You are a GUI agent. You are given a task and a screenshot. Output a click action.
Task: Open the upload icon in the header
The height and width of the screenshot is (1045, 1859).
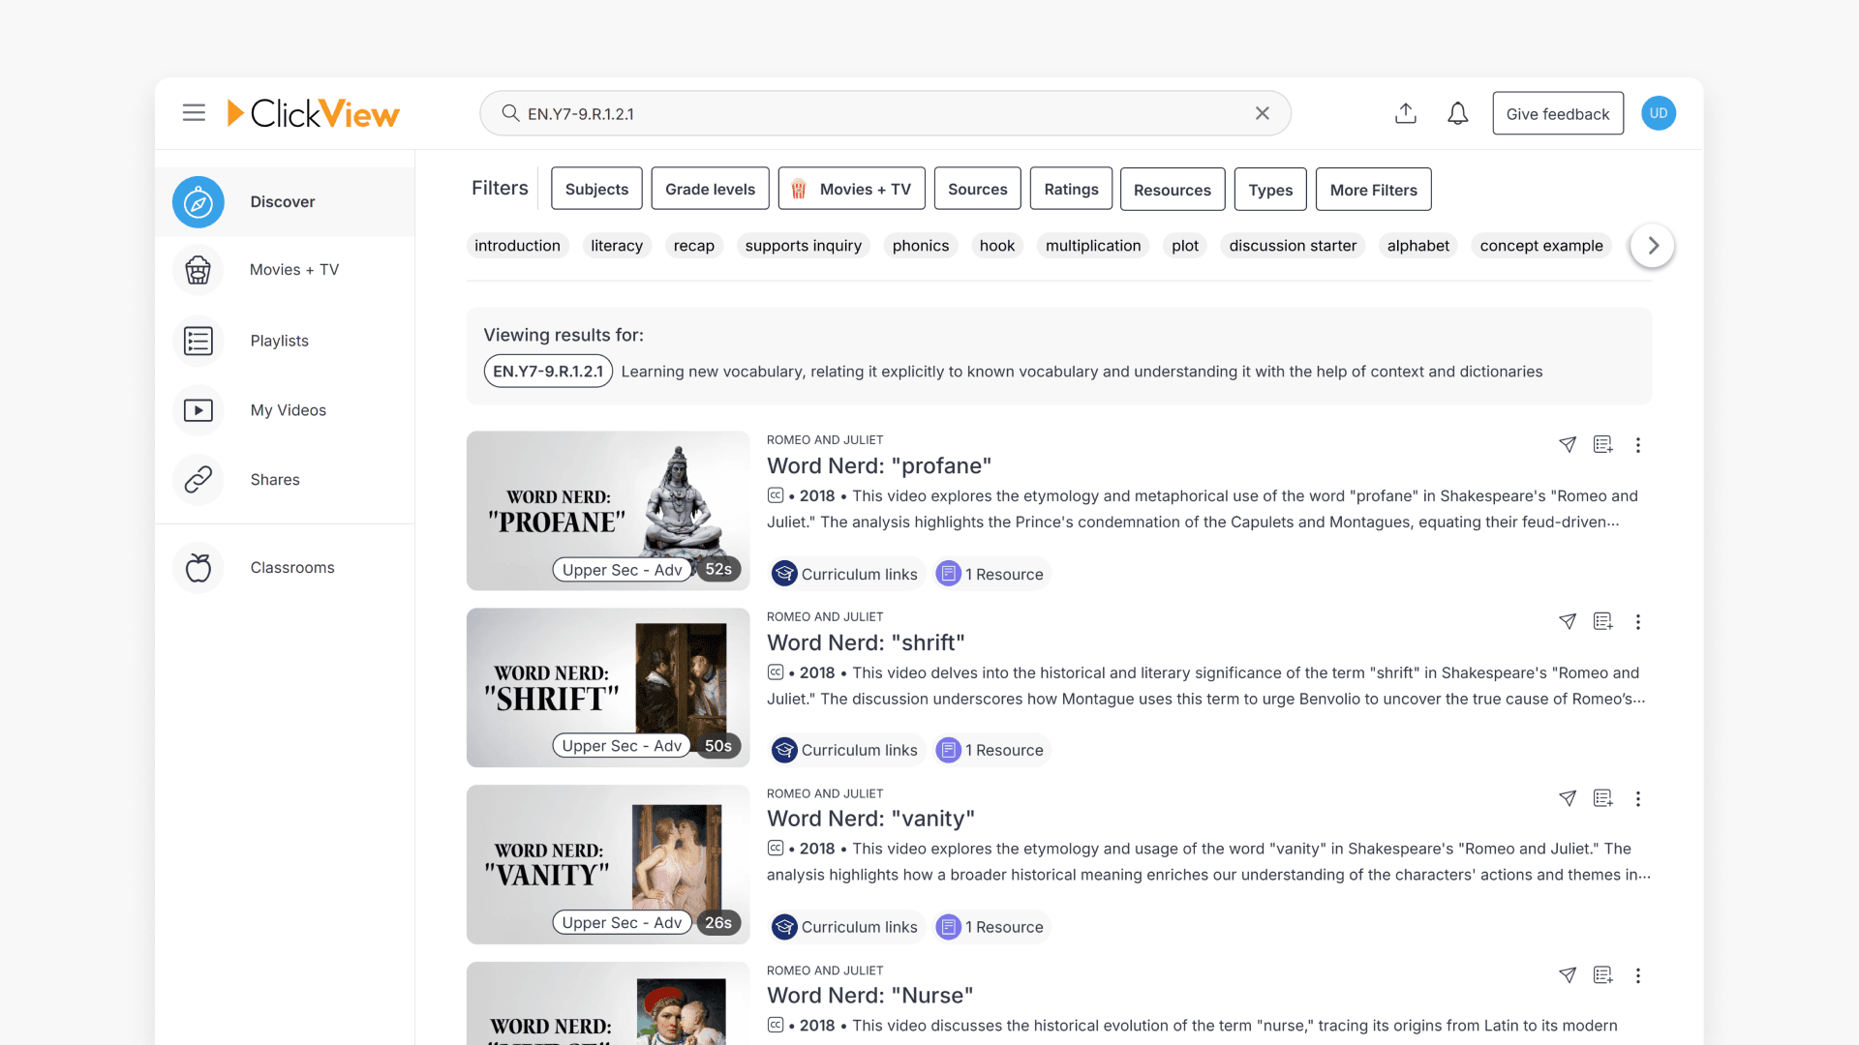[1406, 113]
